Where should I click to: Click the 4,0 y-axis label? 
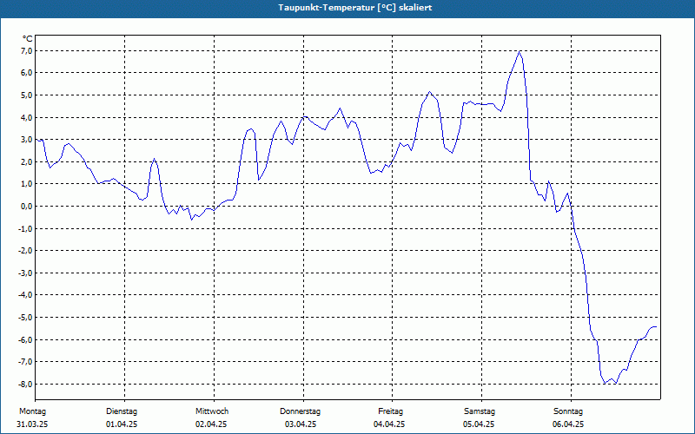(26, 117)
